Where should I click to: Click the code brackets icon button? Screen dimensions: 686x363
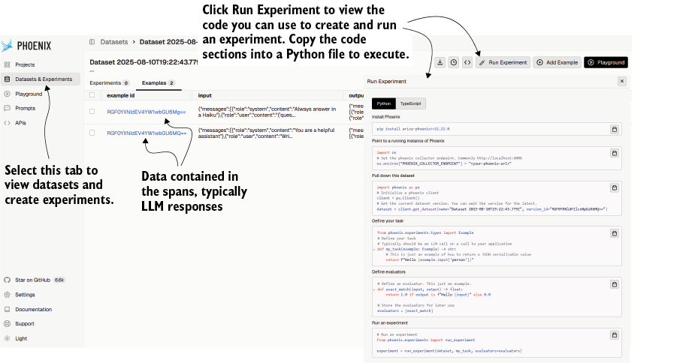467,62
